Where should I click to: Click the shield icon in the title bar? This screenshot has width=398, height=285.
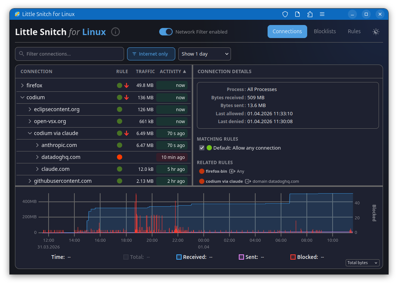point(285,14)
